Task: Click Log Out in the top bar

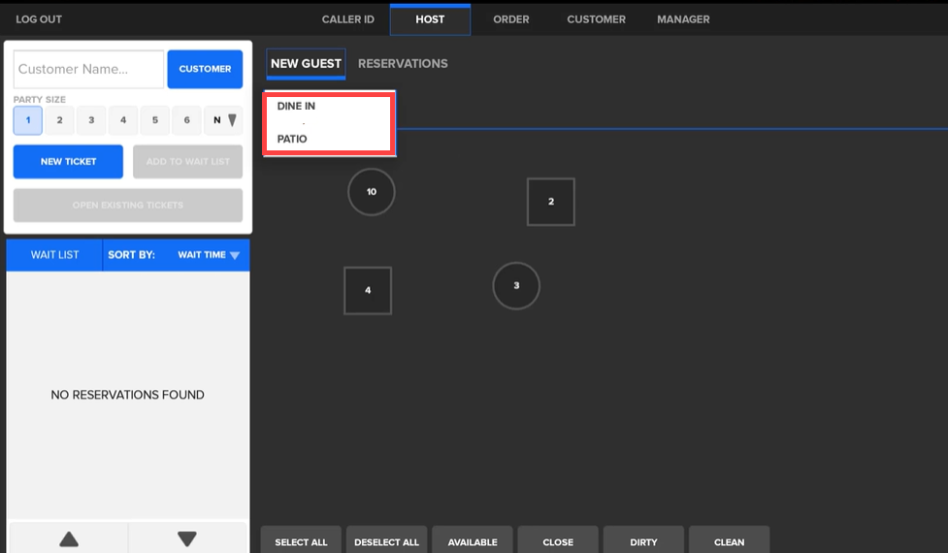Action: 39,19
